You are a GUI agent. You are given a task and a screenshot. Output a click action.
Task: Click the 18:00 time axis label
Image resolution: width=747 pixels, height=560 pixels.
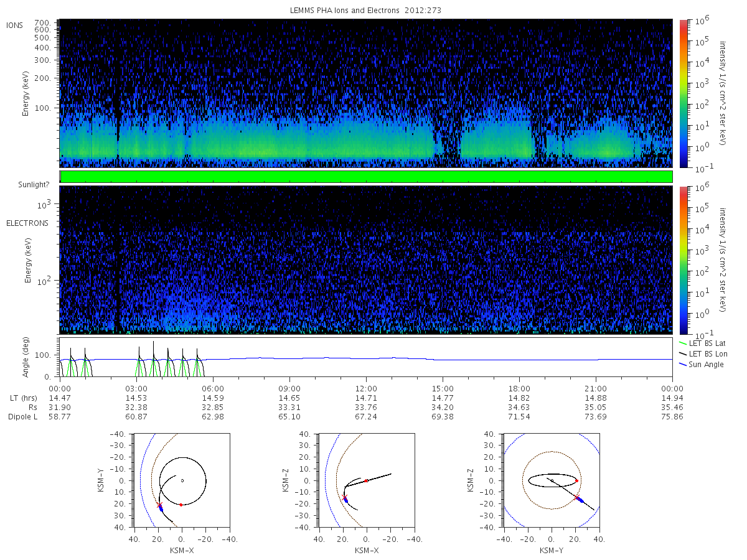point(519,388)
